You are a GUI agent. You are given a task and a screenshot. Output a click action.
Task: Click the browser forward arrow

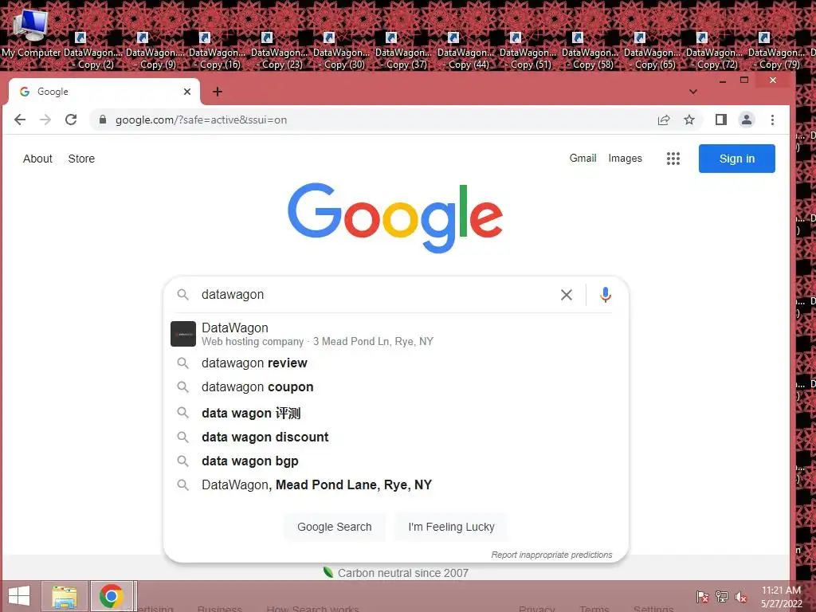click(45, 120)
